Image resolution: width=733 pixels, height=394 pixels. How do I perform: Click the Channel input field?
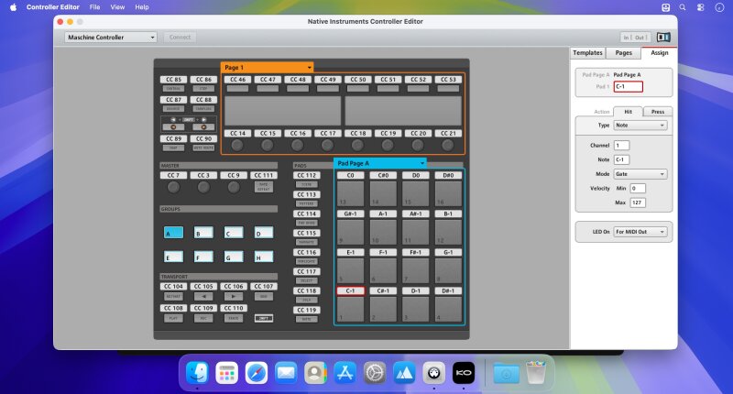pos(621,146)
